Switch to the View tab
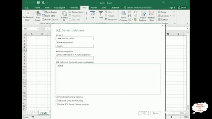 (x=104, y=8)
